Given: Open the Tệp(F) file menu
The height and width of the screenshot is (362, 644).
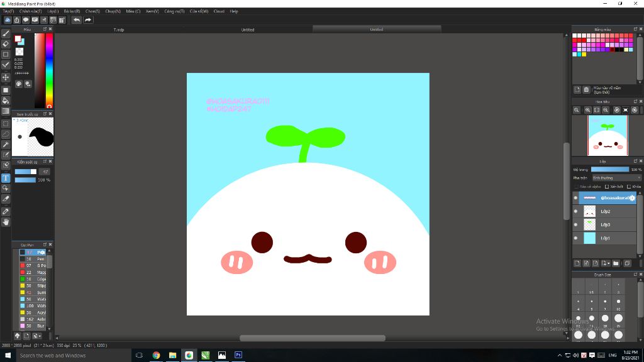Looking at the screenshot, I should pyautogui.click(x=8, y=11).
